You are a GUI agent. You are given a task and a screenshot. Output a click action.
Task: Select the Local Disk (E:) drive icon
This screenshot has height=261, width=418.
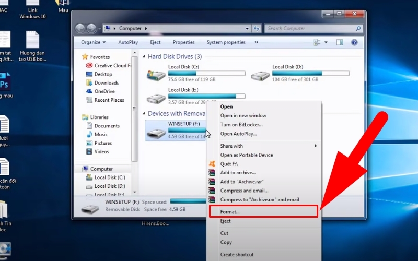[156, 99]
